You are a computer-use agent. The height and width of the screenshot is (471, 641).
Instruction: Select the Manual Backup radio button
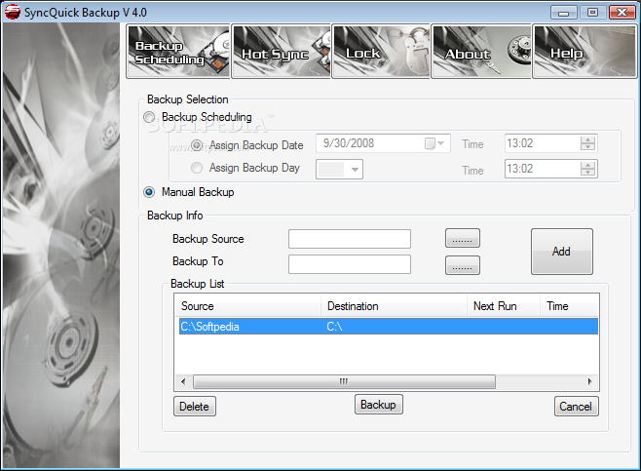149,192
